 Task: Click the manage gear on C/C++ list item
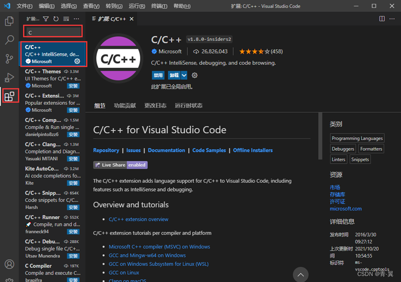77,61
